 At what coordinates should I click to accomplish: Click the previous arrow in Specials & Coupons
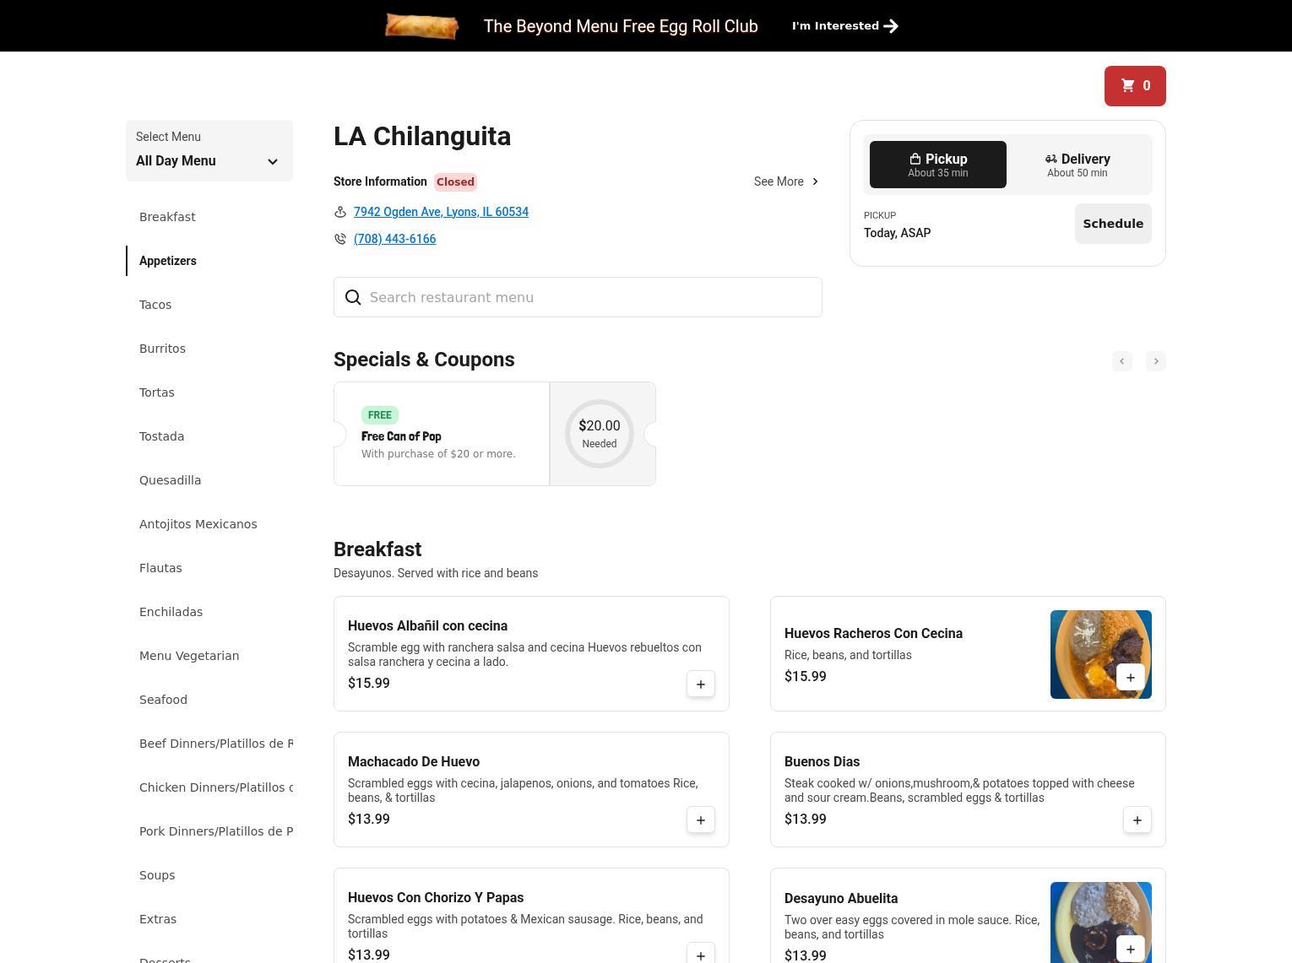pyautogui.click(x=1121, y=361)
